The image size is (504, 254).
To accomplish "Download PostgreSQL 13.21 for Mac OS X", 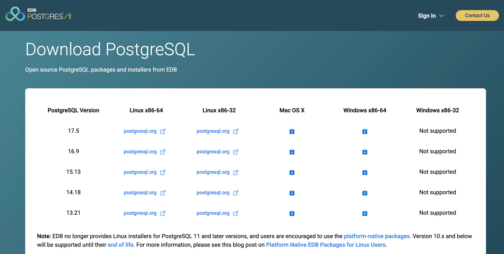I will (292, 213).
